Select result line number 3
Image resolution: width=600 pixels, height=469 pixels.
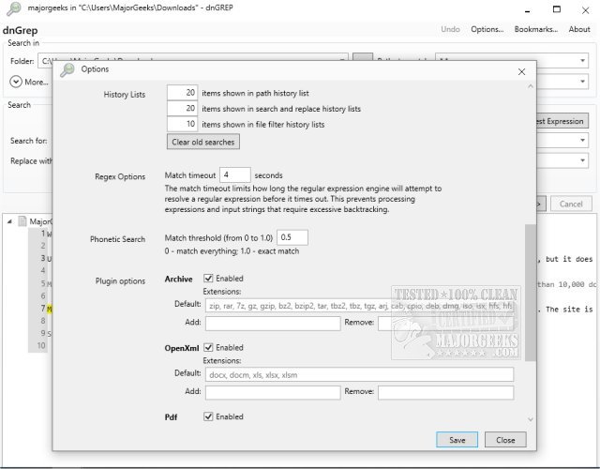tap(43, 258)
